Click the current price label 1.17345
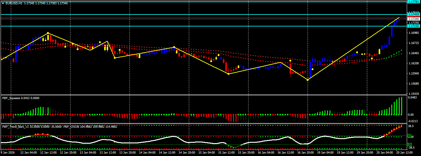This screenshot has width=421, height=156. [x=413, y=19]
